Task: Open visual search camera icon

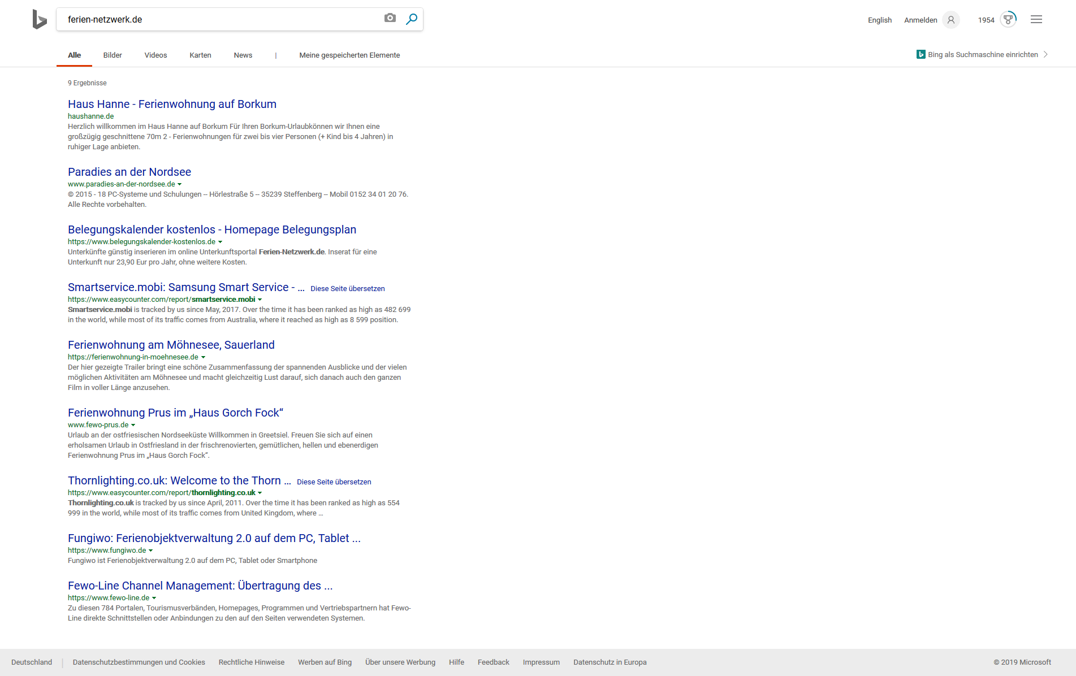Action: tap(390, 19)
